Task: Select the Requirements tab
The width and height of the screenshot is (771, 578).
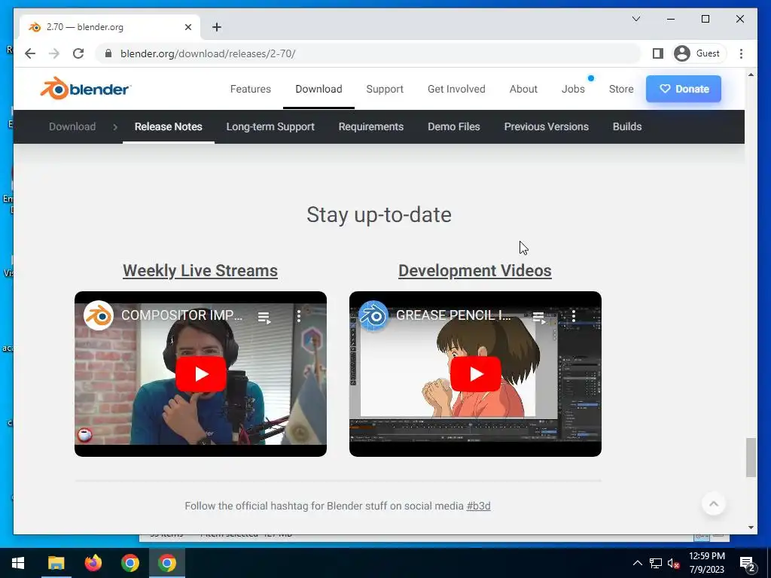Action: (x=370, y=126)
